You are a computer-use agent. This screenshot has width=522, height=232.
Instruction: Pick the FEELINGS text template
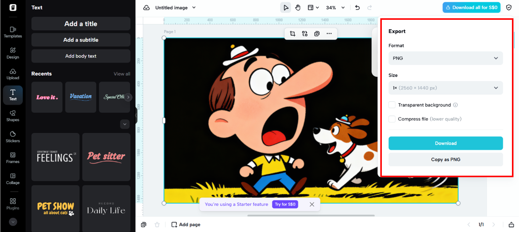[x=55, y=157]
